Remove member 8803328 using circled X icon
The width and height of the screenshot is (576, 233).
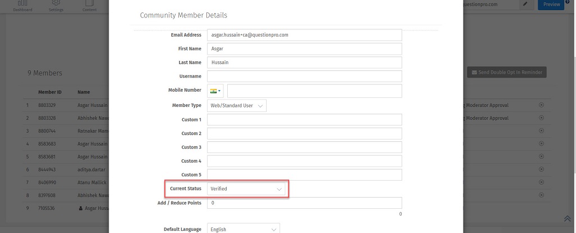[x=541, y=118]
